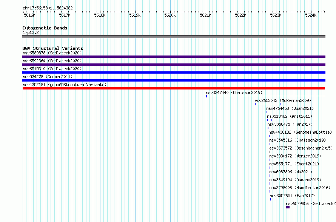This screenshot has height=222, width=336.
Task: Select nsv4438182 (GenomeinaBottle) label
Action: pyautogui.click(x=300, y=132)
